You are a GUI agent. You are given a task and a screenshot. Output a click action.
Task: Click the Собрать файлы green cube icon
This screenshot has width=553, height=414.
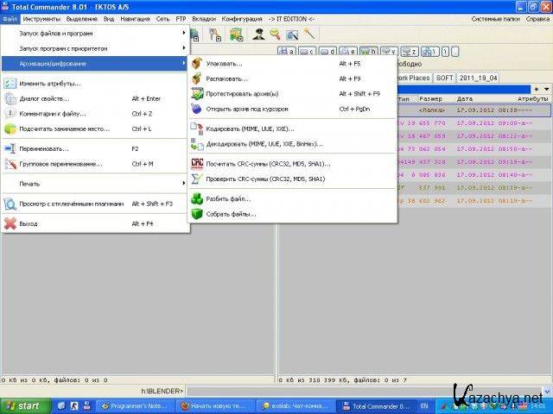[x=197, y=214]
